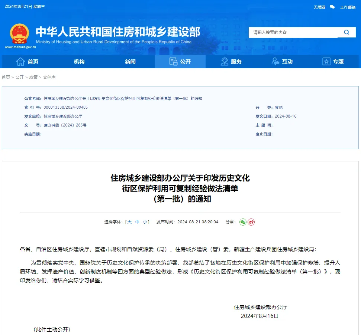This screenshot has width=361, height=335.
Task: Select the chat icon beside 互动
Action: (275, 62)
